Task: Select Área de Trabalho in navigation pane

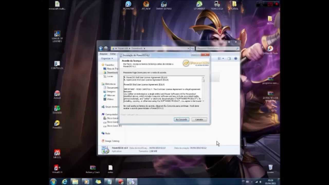Action: click(x=111, y=69)
